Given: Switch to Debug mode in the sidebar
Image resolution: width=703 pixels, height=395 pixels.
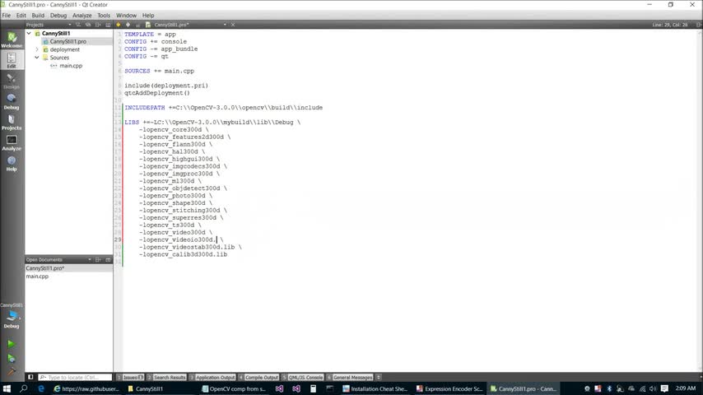Looking at the screenshot, I should 12,102.
